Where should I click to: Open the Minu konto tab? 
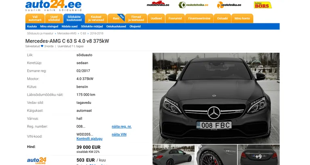pos(242,19)
